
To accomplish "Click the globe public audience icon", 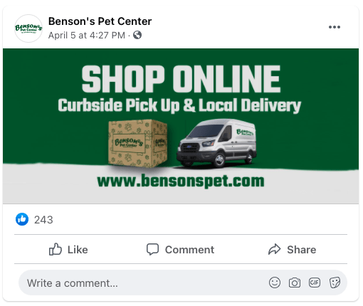I will [137, 35].
